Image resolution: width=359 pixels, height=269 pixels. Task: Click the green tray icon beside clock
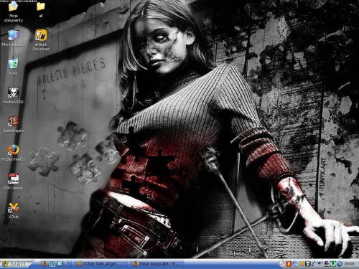[x=333, y=264]
